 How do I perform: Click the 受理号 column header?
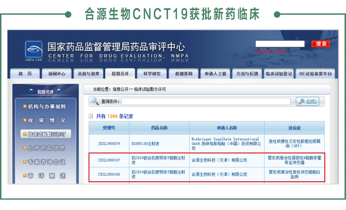coord(109,128)
